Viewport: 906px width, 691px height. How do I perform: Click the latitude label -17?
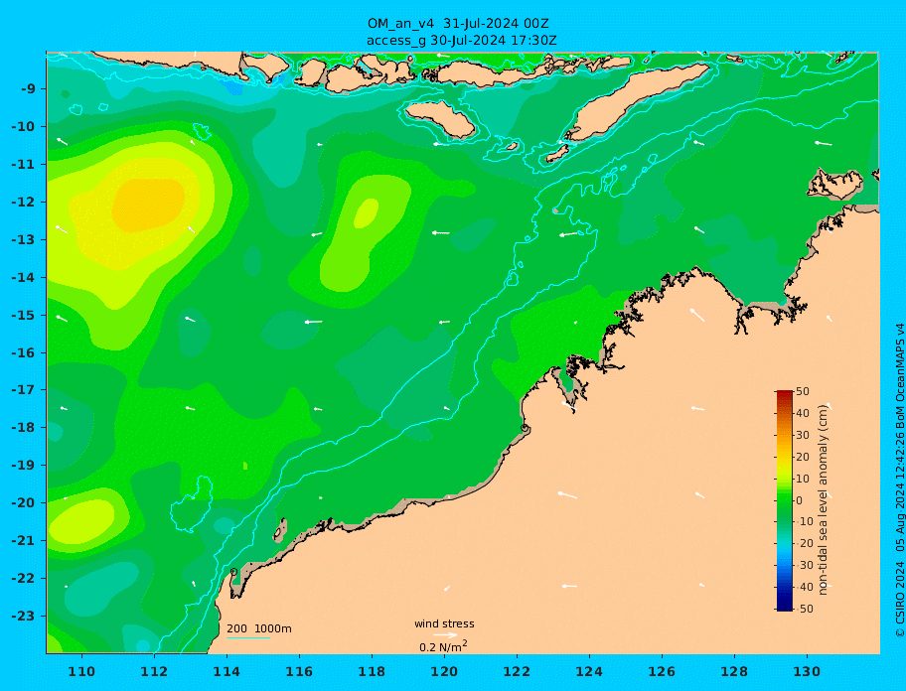[23, 389]
